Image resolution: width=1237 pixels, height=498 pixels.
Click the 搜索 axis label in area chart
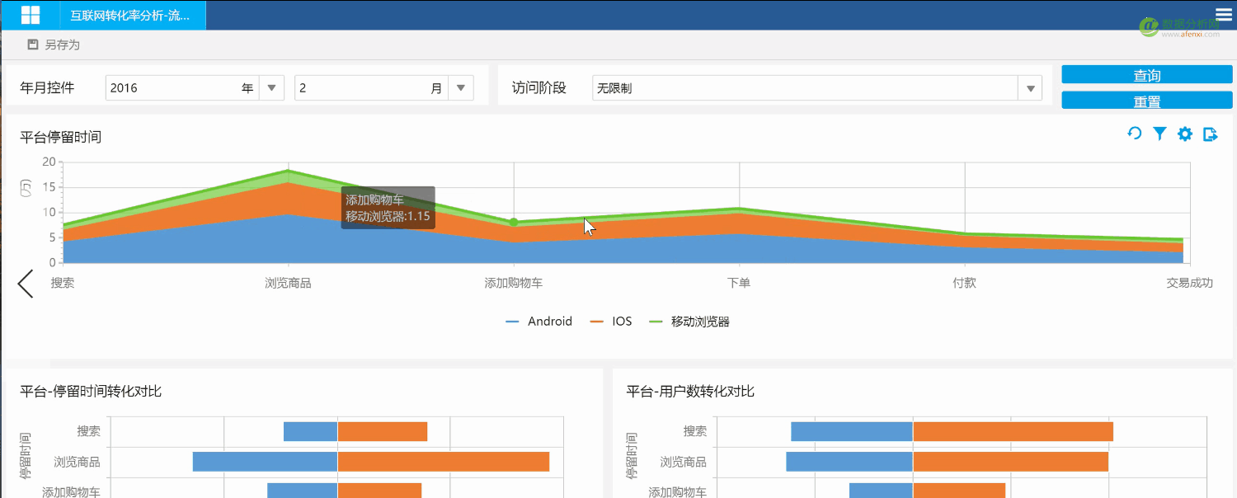[63, 283]
